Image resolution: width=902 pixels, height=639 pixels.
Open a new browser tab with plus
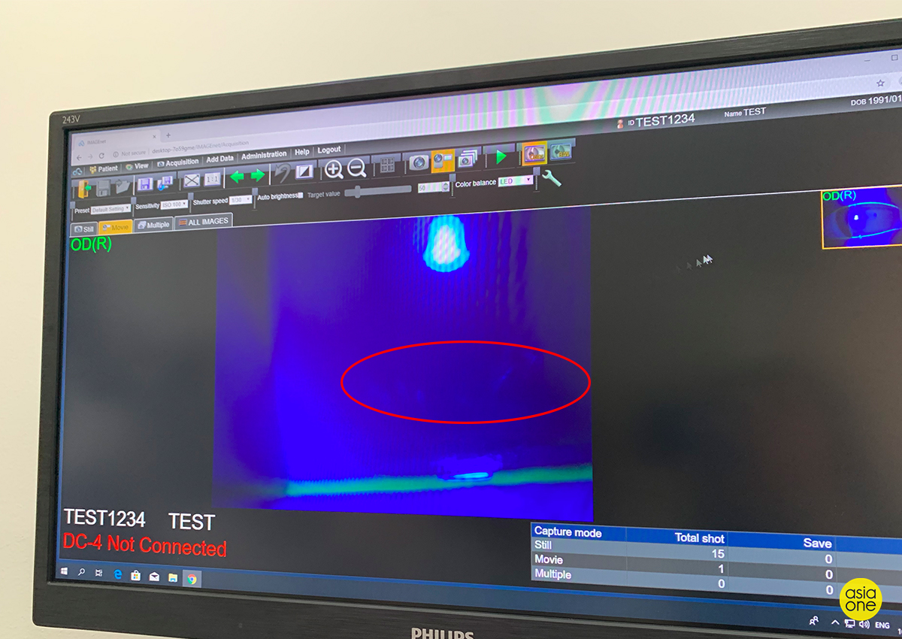click(x=168, y=135)
